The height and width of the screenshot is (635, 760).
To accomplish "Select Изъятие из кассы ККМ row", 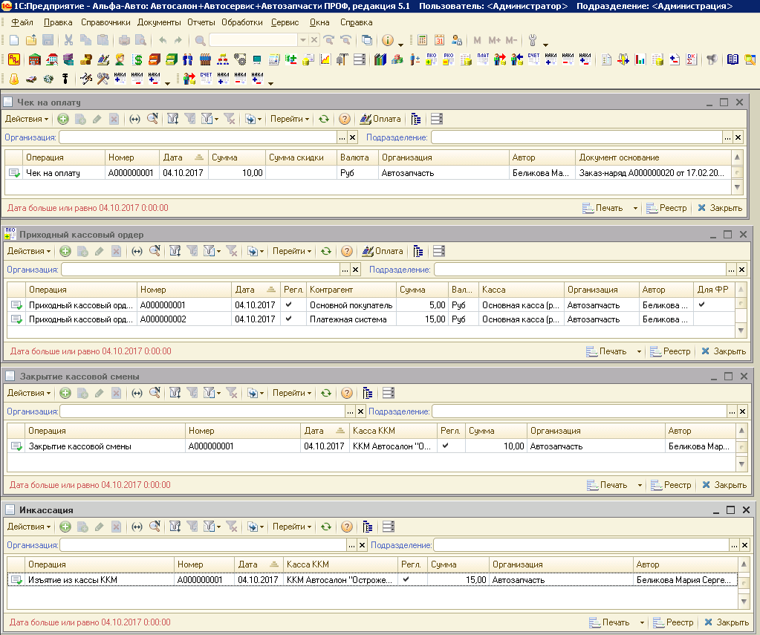I will (371, 580).
